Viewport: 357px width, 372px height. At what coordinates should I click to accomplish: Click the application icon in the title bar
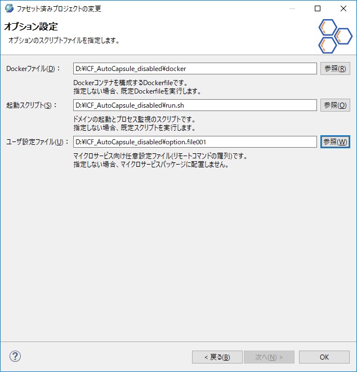pos(8,8)
